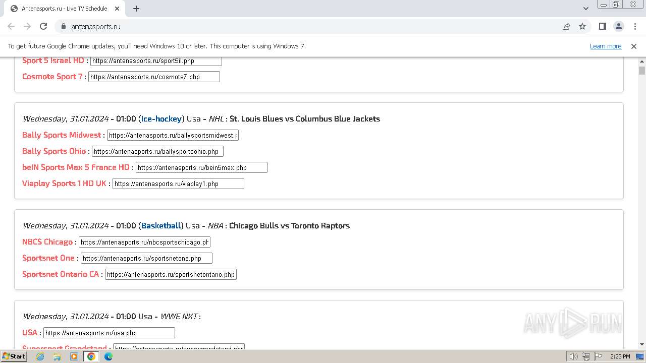The height and width of the screenshot is (363, 646).
Task: Click the page scrollbar down arrow
Action: (x=642, y=344)
